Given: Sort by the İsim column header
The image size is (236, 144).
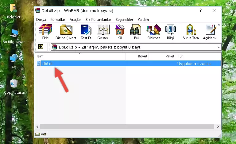Looking at the screenshot, I should pyautogui.click(x=80, y=56).
